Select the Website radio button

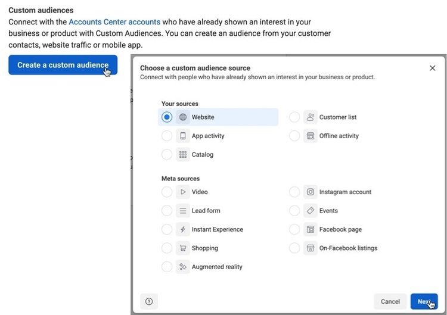tap(167, 117)
